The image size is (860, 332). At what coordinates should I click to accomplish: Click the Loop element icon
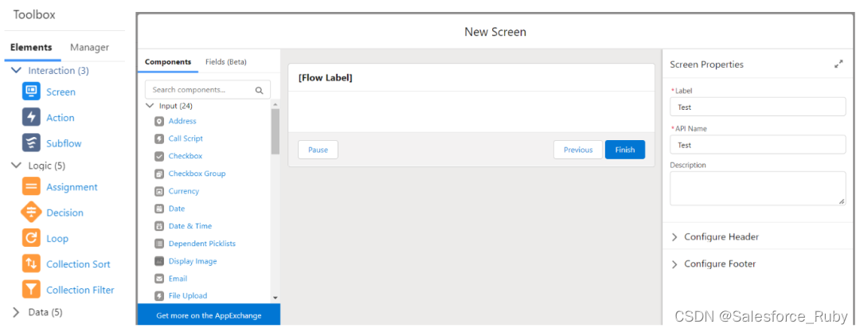(31, 238)
